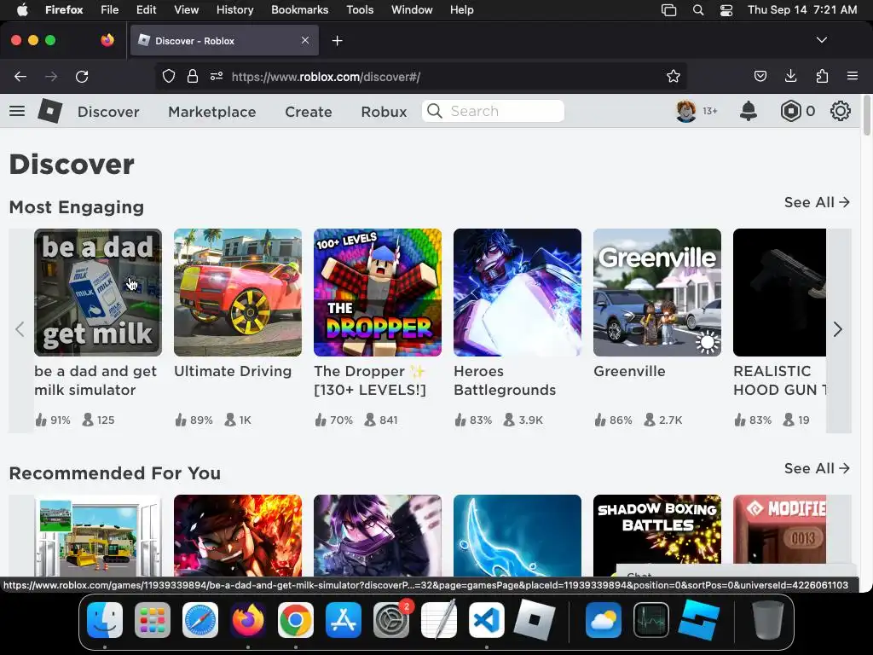Open Roblox Studio from the Dock
This screenshot has width=873, height=655.
pos(699,620)
